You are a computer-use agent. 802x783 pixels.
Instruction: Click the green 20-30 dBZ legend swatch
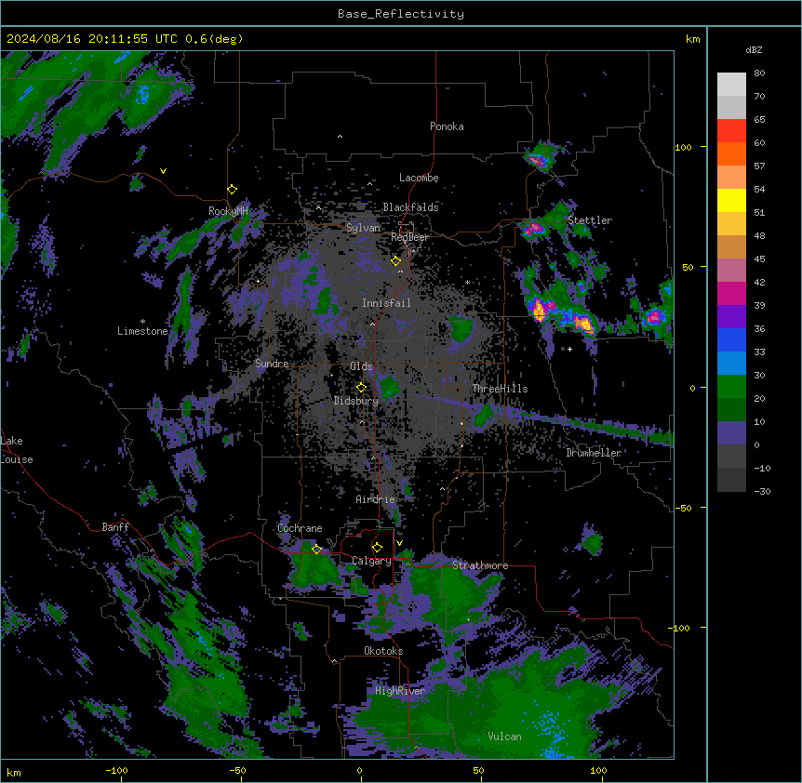(x=731, y=387)
